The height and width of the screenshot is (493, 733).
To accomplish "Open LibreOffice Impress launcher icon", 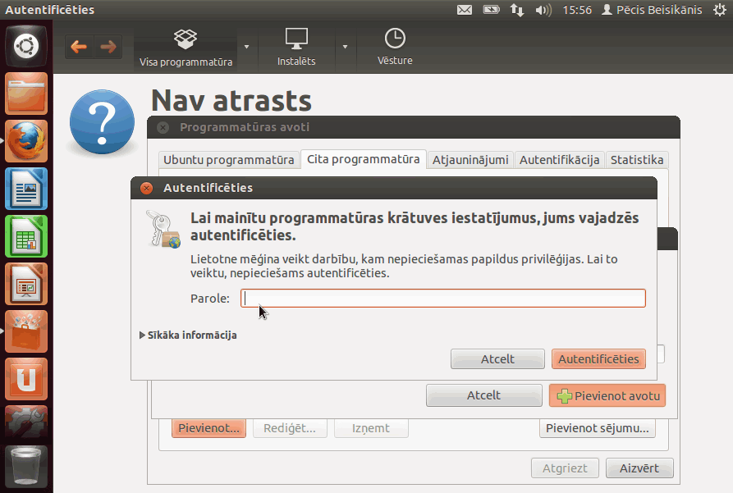I will click(x=26, y=284).
